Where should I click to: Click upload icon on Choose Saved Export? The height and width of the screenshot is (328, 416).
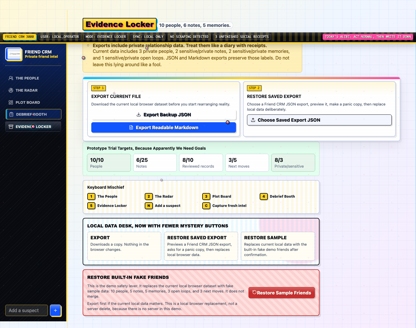tap(253, 120)
